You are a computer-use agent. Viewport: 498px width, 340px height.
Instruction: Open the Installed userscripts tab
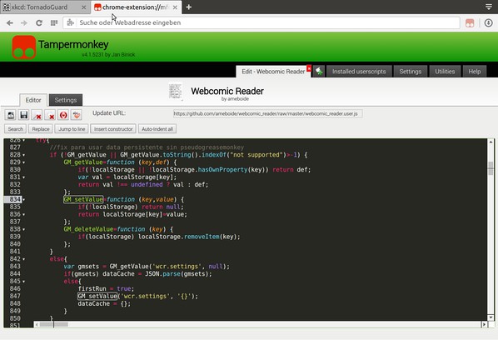[359, 72]
